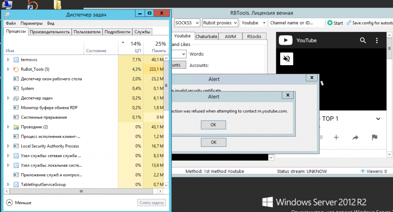Click the plus add-to icon under the video
393x212 pixels.
336,137
